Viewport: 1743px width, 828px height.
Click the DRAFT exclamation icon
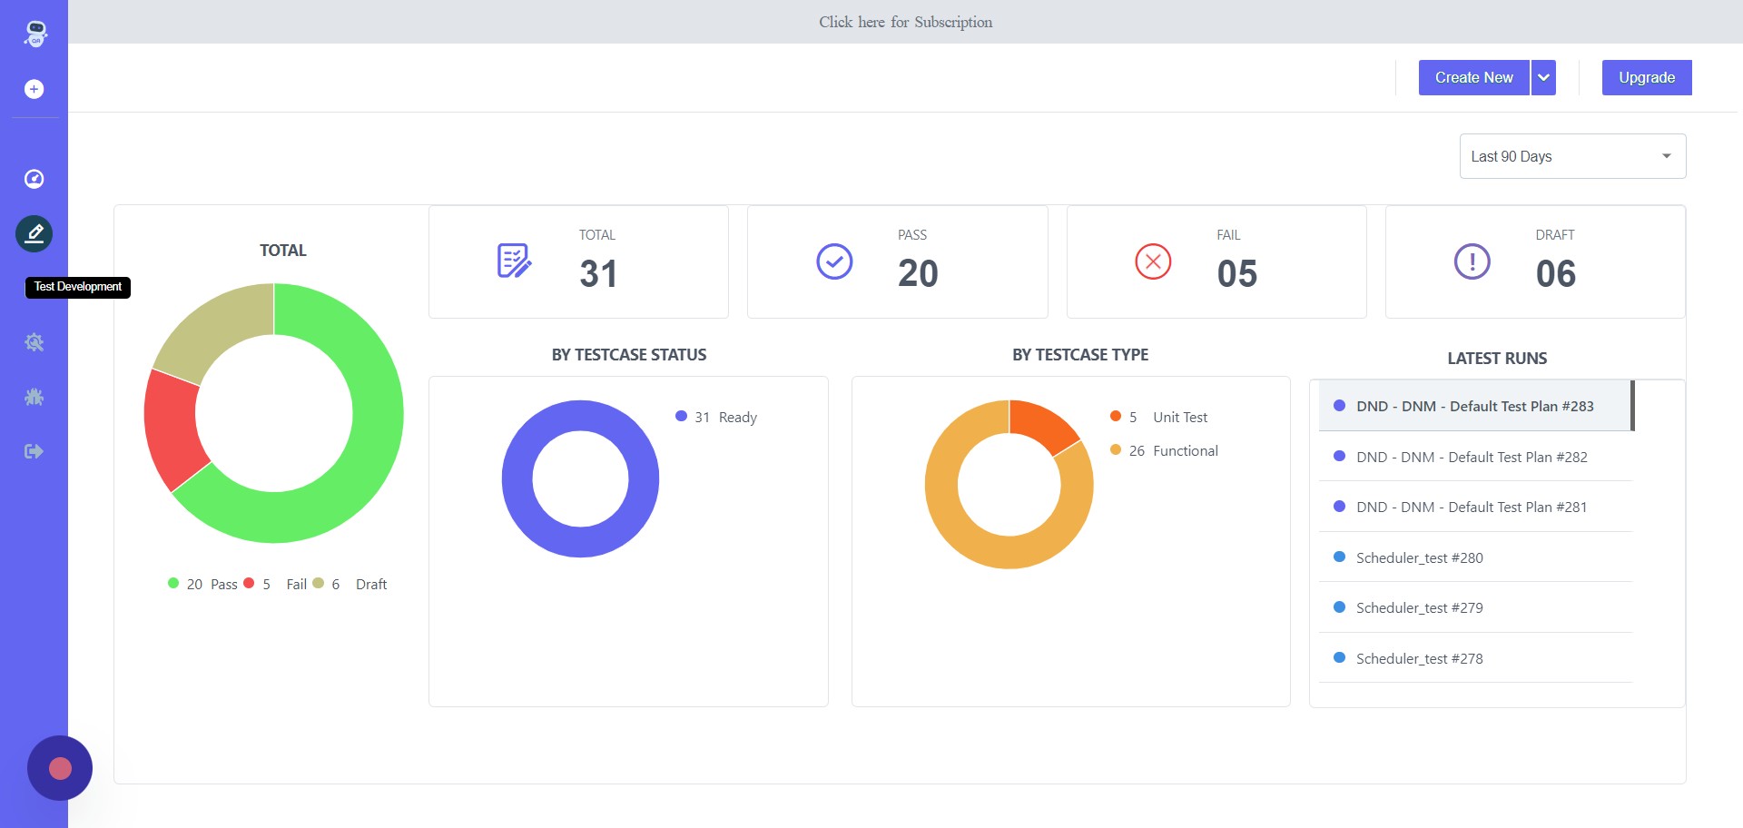[1472, 261]
